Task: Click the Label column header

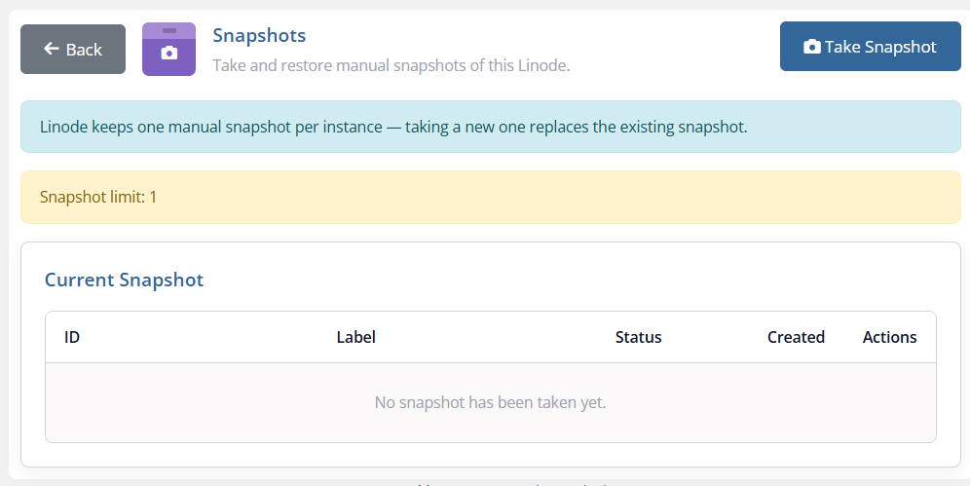Action: point(355,337)
